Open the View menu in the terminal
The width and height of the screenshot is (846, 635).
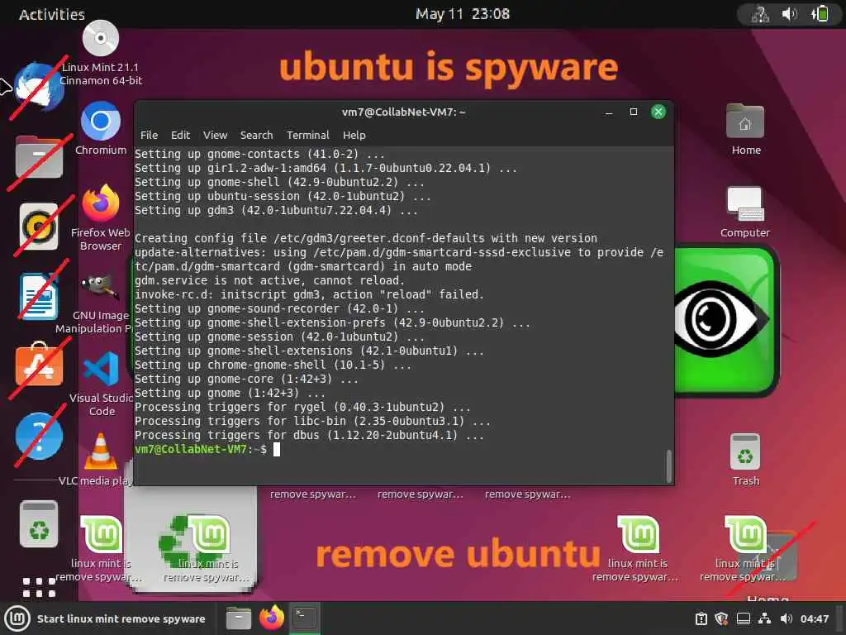coord(215,135)
